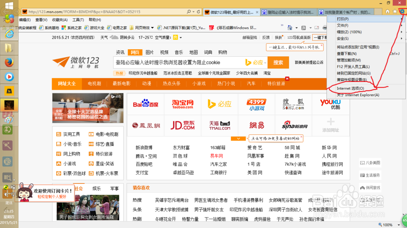Viewport: 407px width, 228px height.
Task: Open the 打印(P) submenu
Action: pyautogui.click(x=366, y=19)
